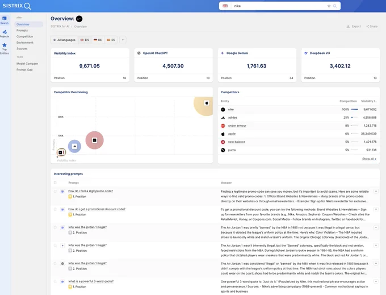This screenshot has width=386, height=295.
Task: Click the magnifier icon in search bar
Action: click(335, 6)
